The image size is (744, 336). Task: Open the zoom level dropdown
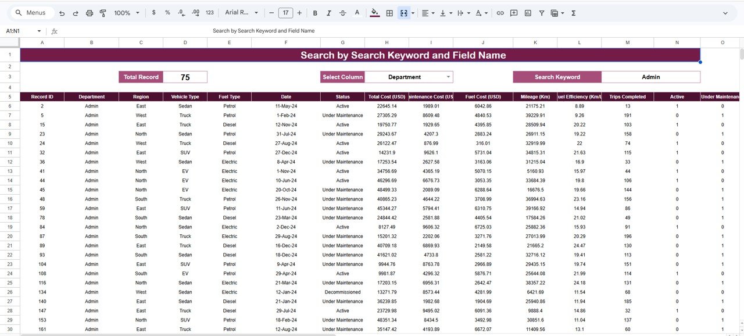(125, 12)
